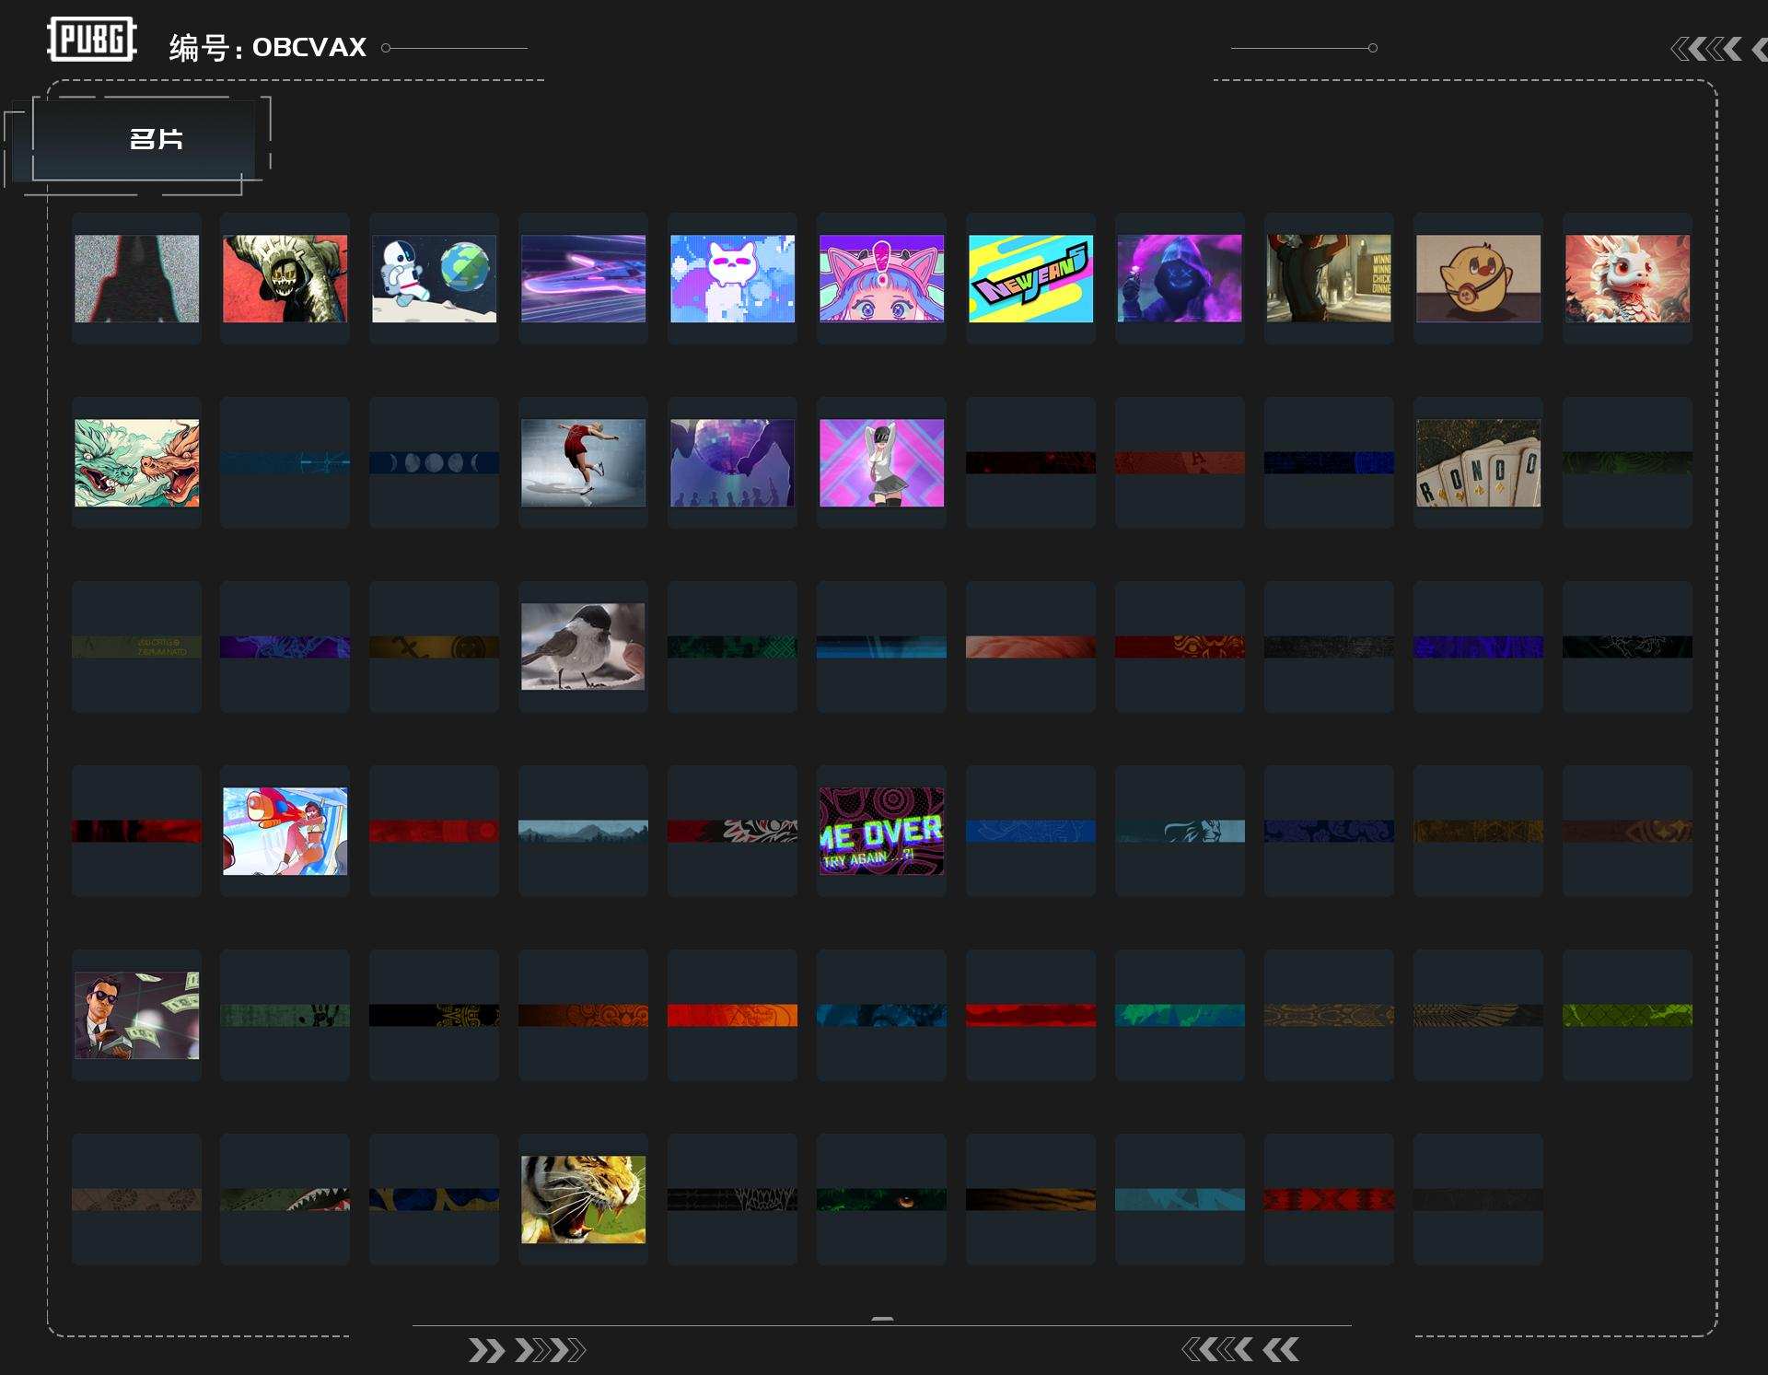Choose the yellow chick namecard

pos(1478,278)
